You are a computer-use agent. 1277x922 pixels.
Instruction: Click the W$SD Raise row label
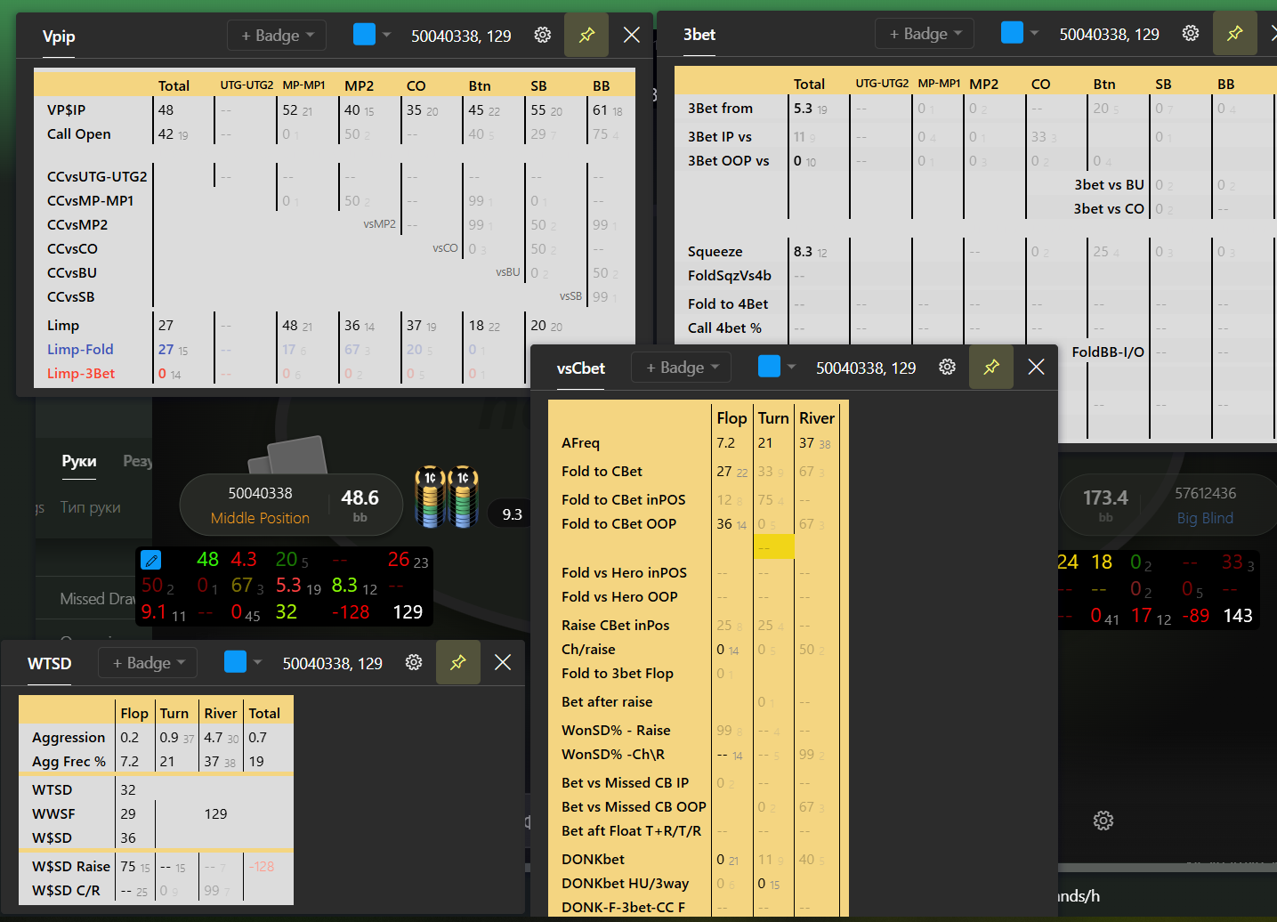point(71,867)
